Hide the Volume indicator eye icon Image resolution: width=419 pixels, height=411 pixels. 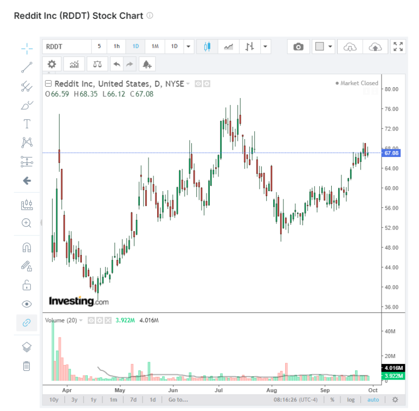pyautogui.click(x=91, y=320)
